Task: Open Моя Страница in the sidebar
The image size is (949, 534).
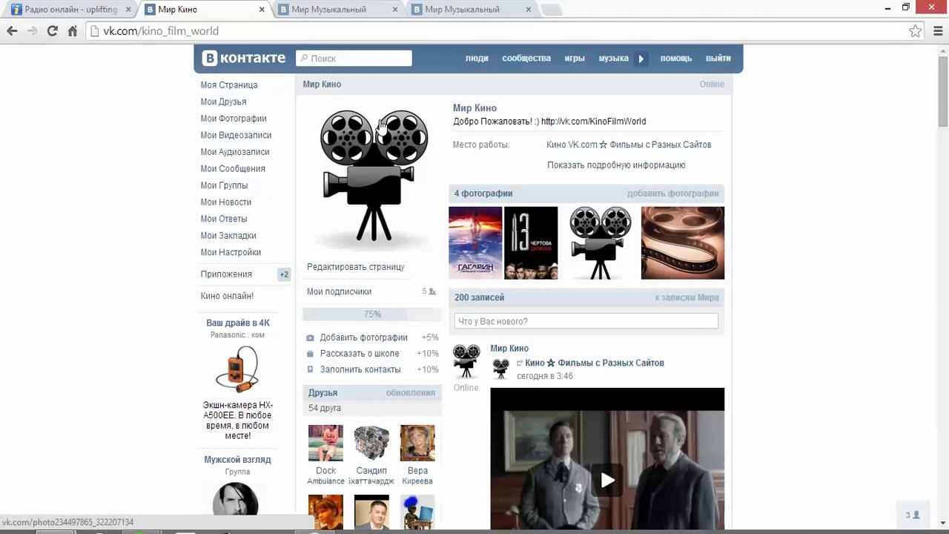Action: 229,85
